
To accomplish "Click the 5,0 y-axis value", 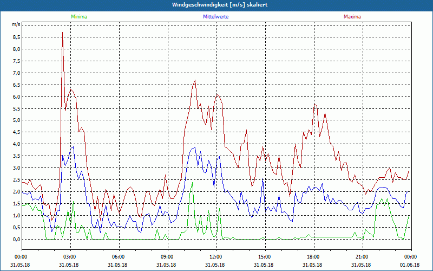I will point(17,120).
